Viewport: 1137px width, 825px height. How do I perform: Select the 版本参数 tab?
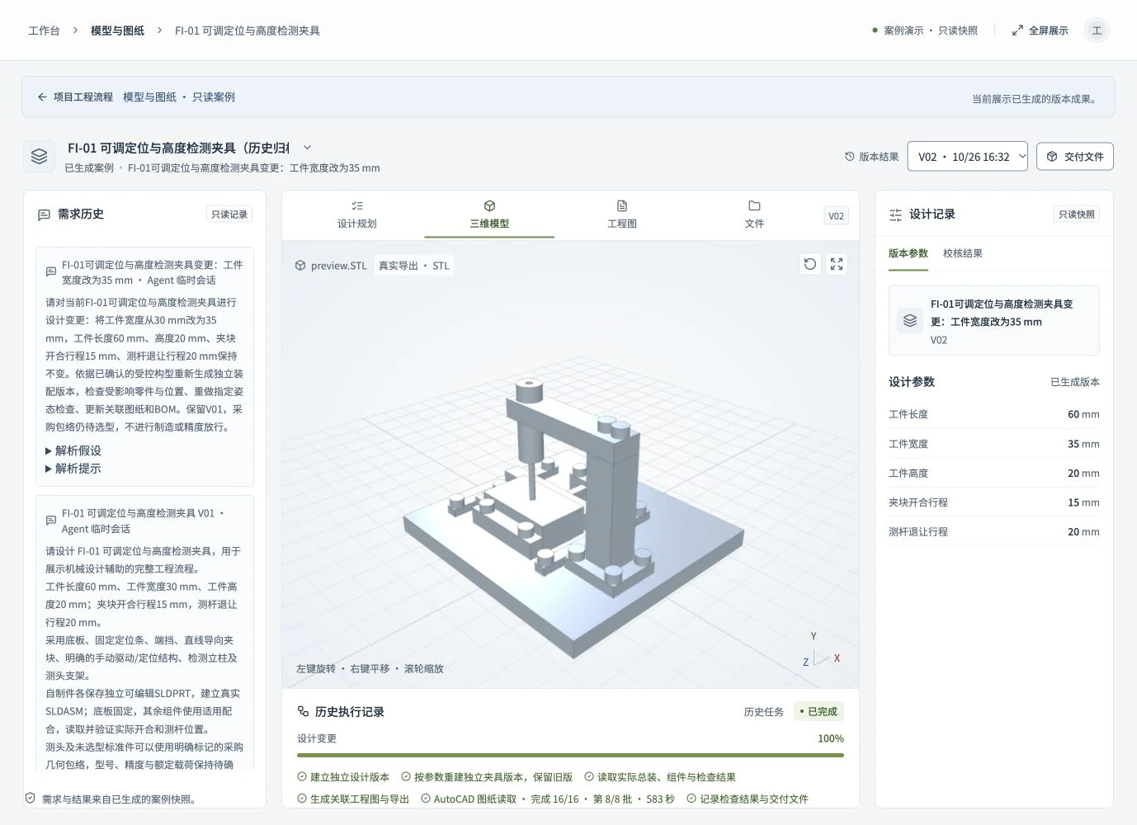click(x=908, y=253)
